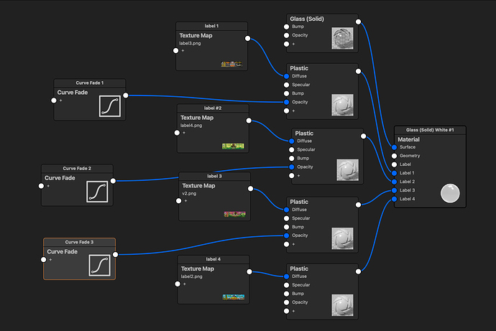Click preview thumbnail of Plastic fed by label4.png
This screenshot has height=331, width=496.
click(348, 170)
